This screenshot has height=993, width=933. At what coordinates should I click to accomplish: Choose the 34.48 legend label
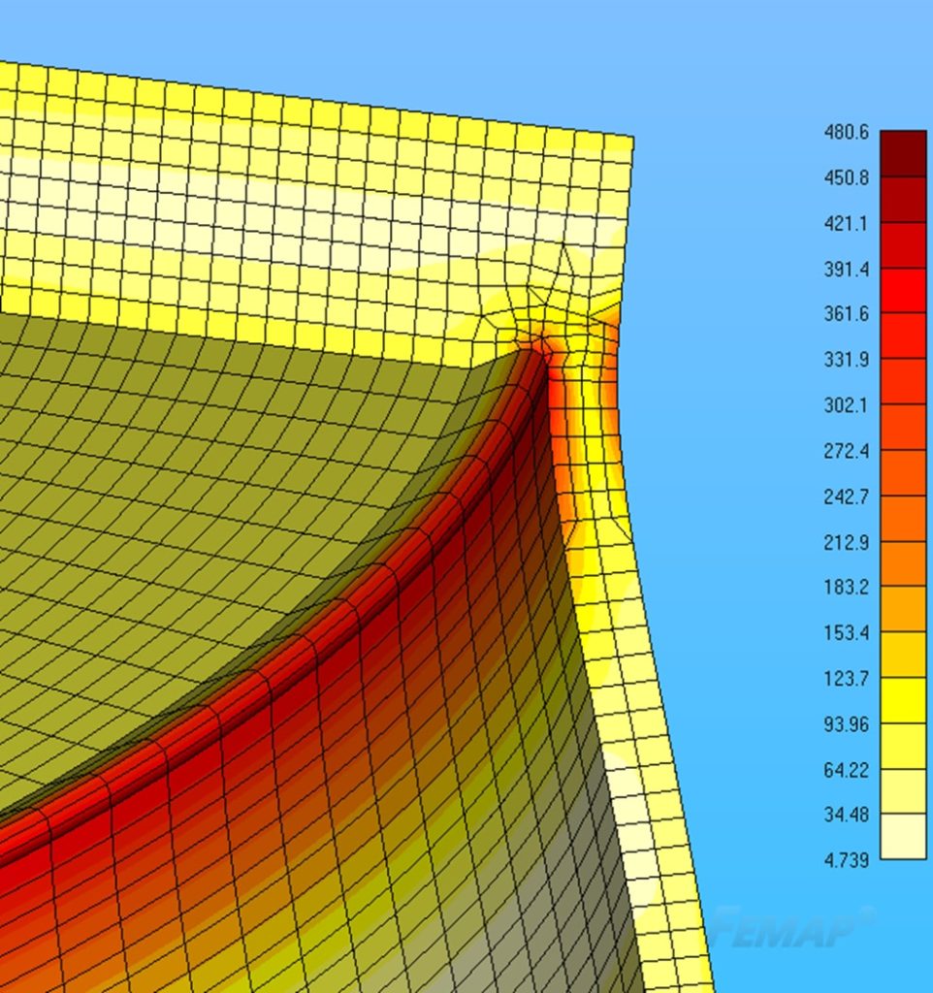click(x=847, y=815)
